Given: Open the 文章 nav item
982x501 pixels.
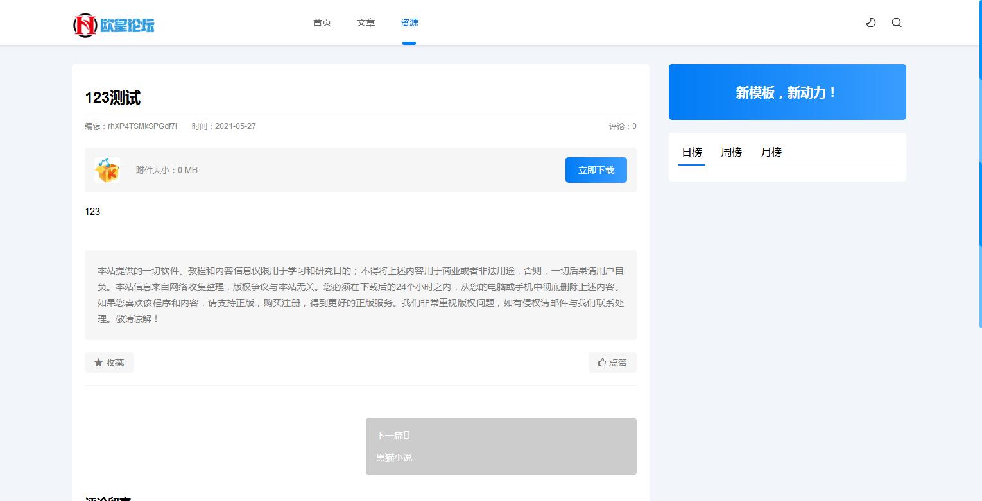Looking at the screenshot, I should point(366,22).
